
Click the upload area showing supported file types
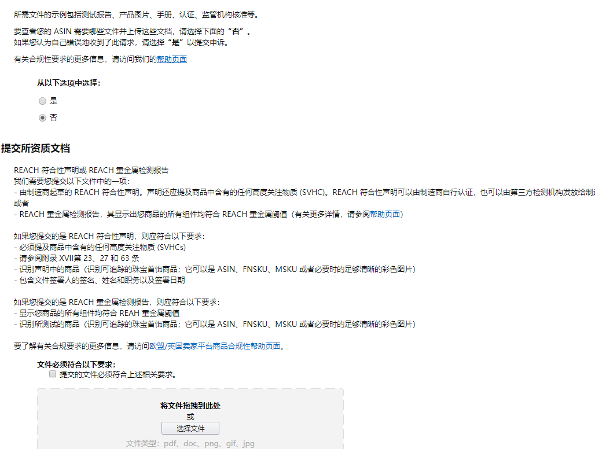pos(190,417)
